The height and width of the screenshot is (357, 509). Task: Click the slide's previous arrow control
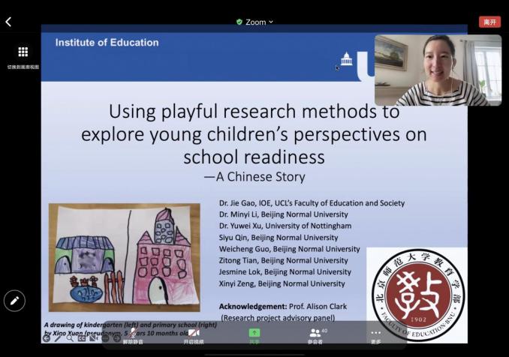[47, 338]
